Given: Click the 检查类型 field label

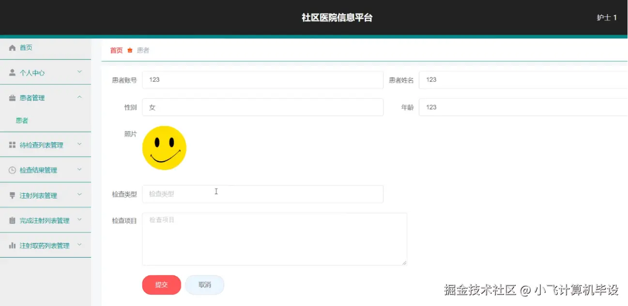Looking at the screenshot, I should (x=124, y=194).
